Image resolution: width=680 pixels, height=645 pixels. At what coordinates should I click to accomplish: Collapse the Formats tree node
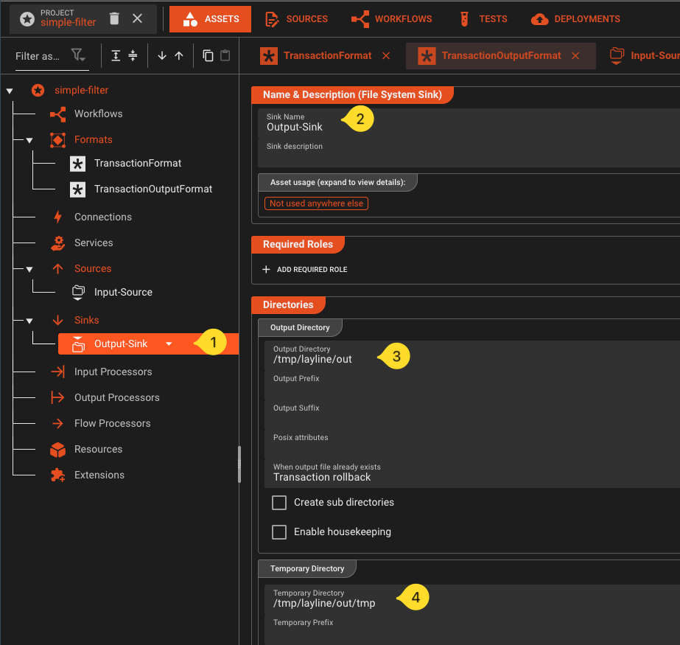(29, 140)
